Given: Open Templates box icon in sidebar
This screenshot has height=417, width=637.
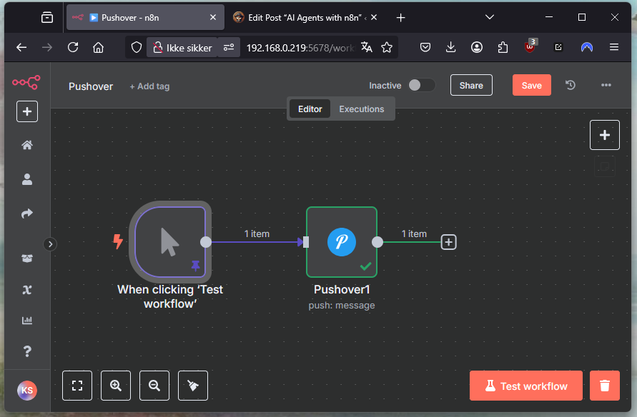Looking at the screenshot, I should [27, 258].
